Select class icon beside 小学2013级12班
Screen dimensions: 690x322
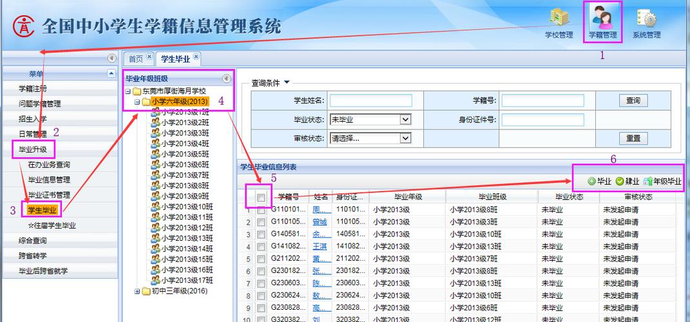click(x=155, y=227)
